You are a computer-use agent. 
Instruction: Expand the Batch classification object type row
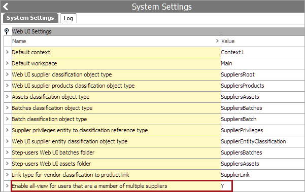click(x=8, y=119)
